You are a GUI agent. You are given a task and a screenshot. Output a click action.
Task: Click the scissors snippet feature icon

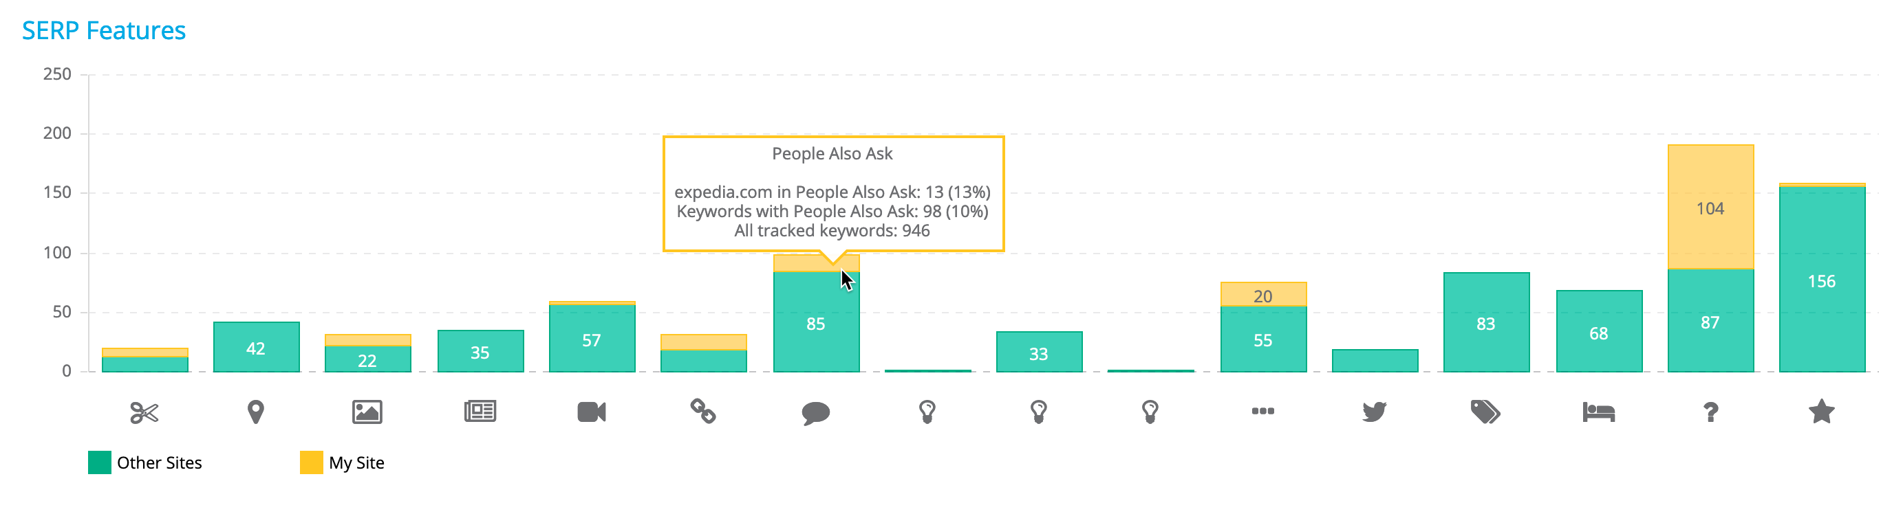(144, 412)
